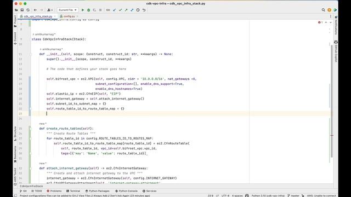Click the 23:9 line and column indicator
The image size is (351, 197).
[211, 196]
